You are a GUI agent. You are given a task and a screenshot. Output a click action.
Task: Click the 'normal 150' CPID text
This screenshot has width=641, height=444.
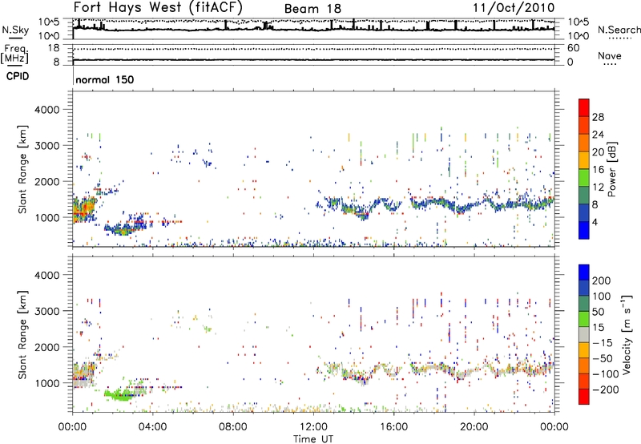[x=105, y=79]
